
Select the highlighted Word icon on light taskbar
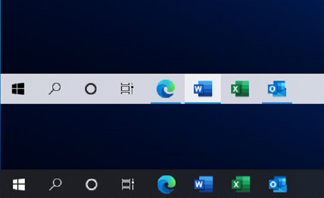[202, 89]
